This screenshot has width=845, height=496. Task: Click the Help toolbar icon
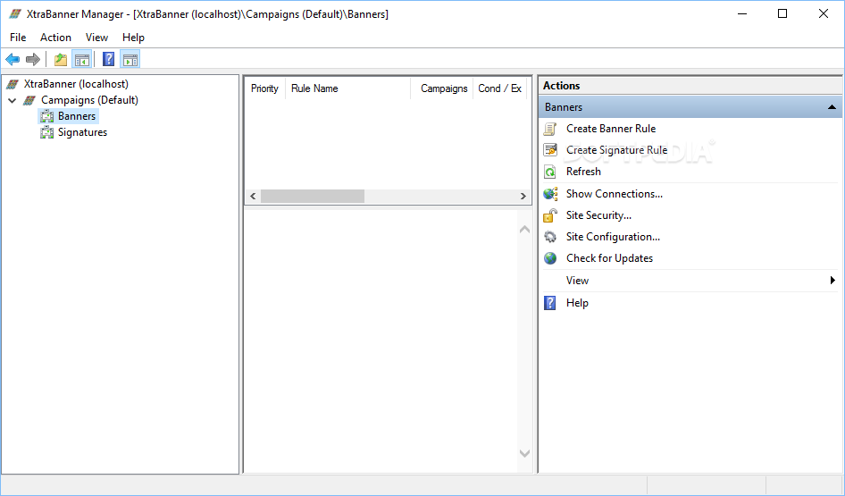(x=108, y=59)
